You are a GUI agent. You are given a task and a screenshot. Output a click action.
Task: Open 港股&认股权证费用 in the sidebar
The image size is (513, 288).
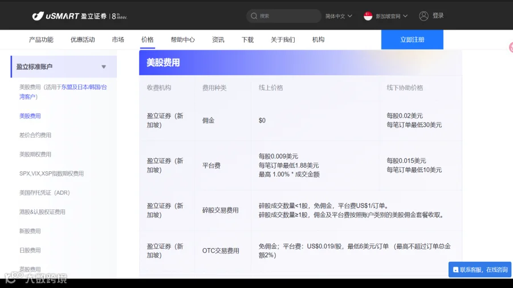pos(42,212)
